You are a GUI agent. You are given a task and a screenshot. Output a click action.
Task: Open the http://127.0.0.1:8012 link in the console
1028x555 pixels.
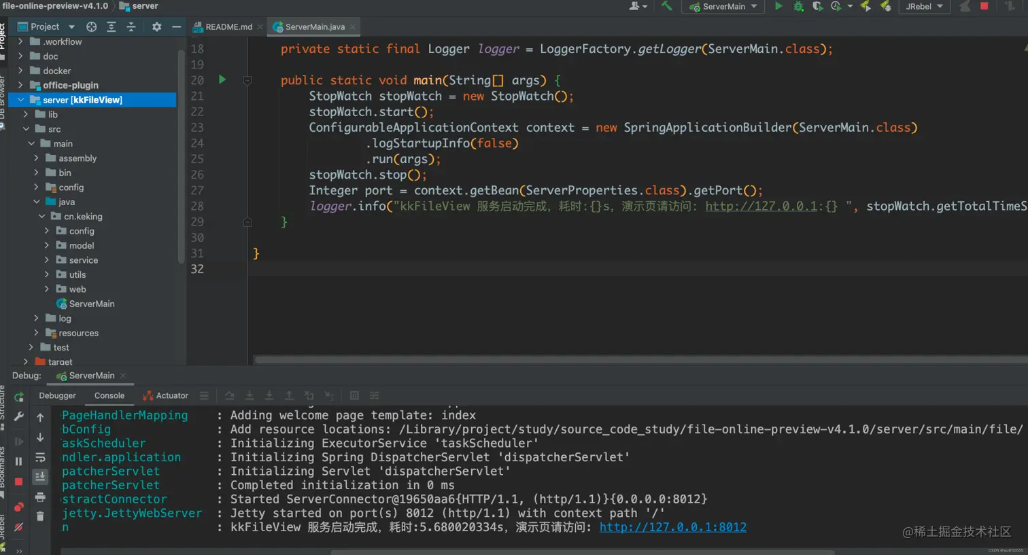673,527
